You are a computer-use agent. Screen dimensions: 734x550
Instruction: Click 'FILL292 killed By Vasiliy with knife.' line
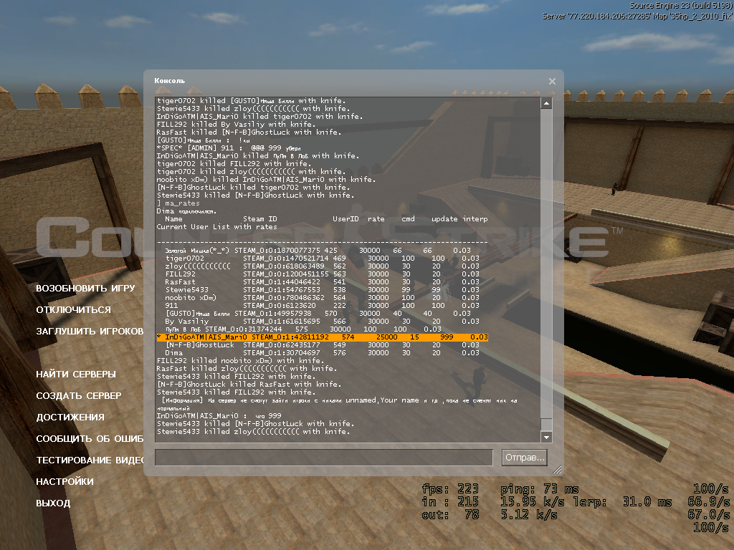235,125
